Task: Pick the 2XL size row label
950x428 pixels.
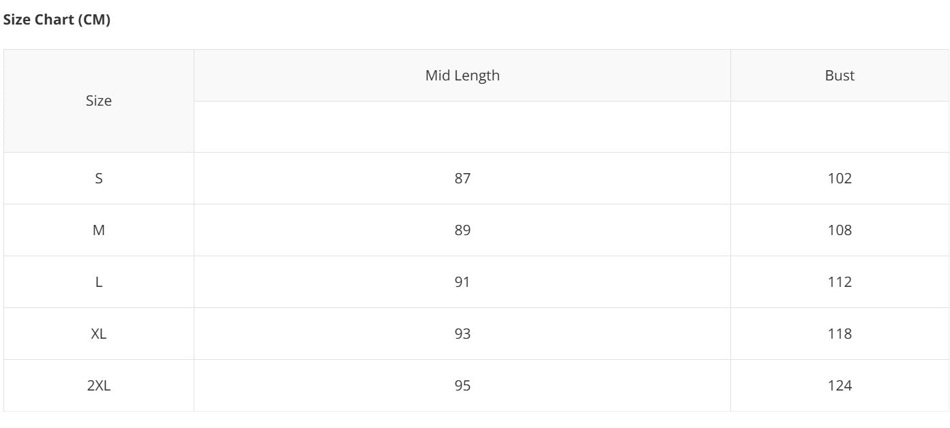Action: [x=99, y=386]
